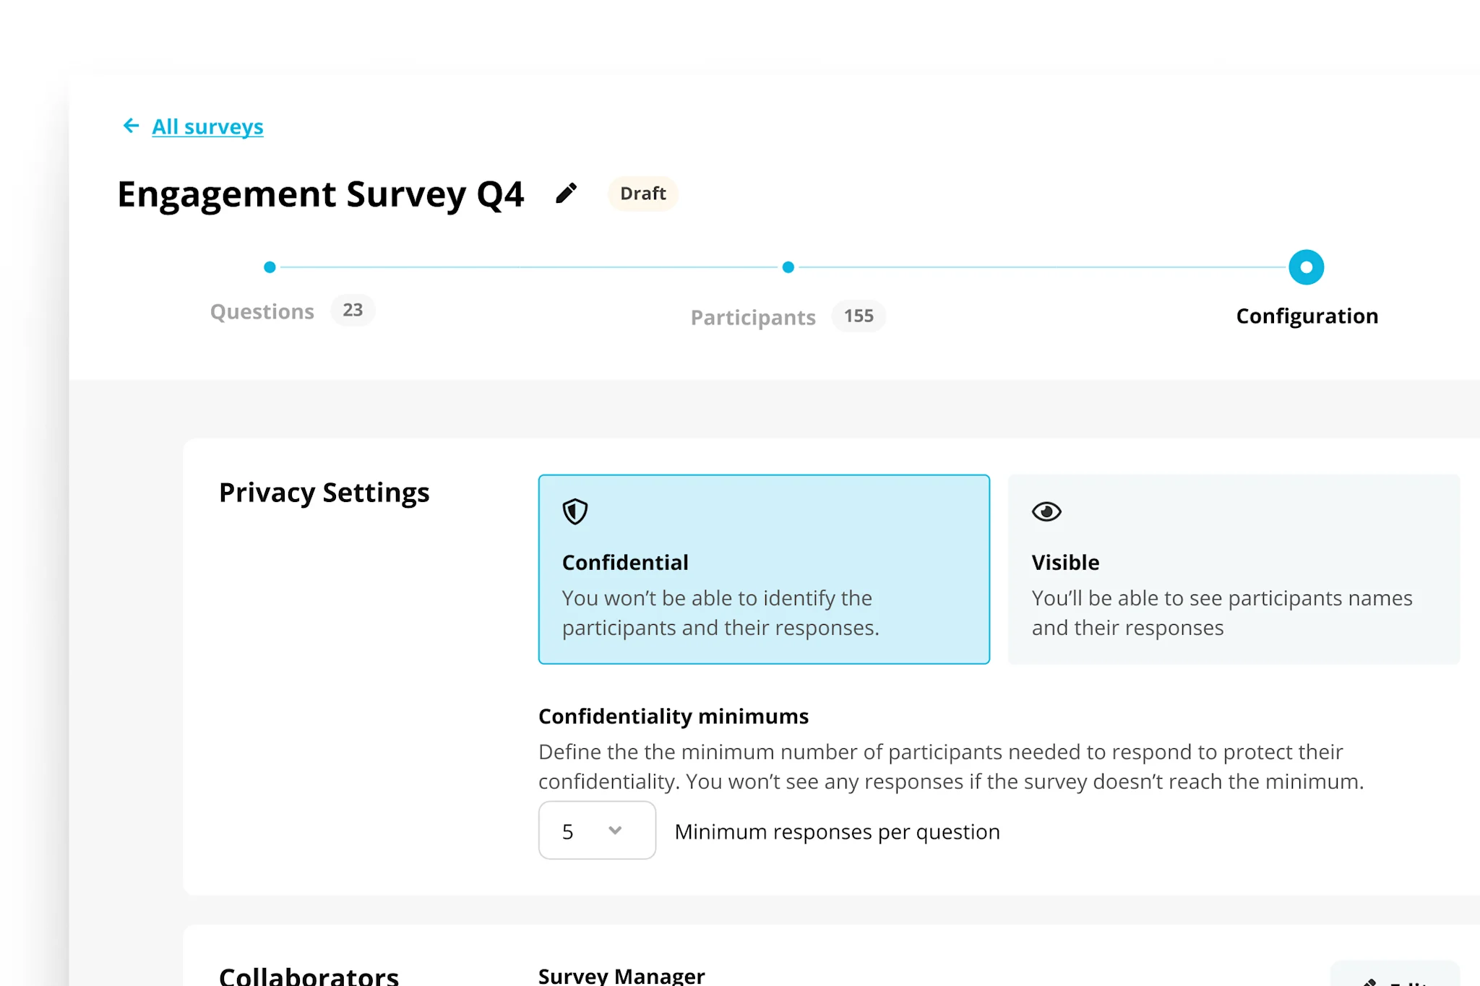Screen dimensions: 1480x986
Task: Click the Engagement Survey Q4 title
Action: pyautogui.click(x=320, y=194)
